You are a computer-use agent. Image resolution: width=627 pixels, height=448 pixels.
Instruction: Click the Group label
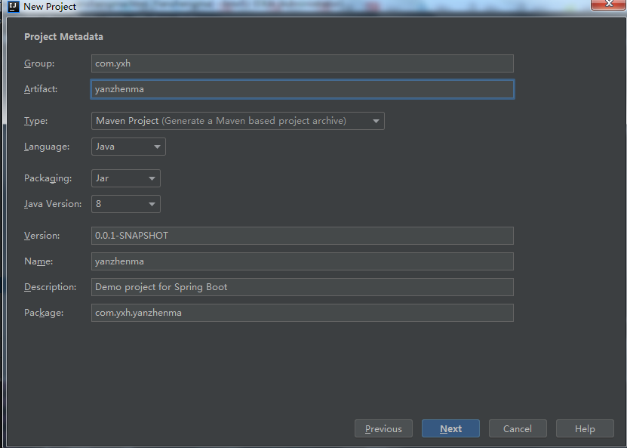39,63
